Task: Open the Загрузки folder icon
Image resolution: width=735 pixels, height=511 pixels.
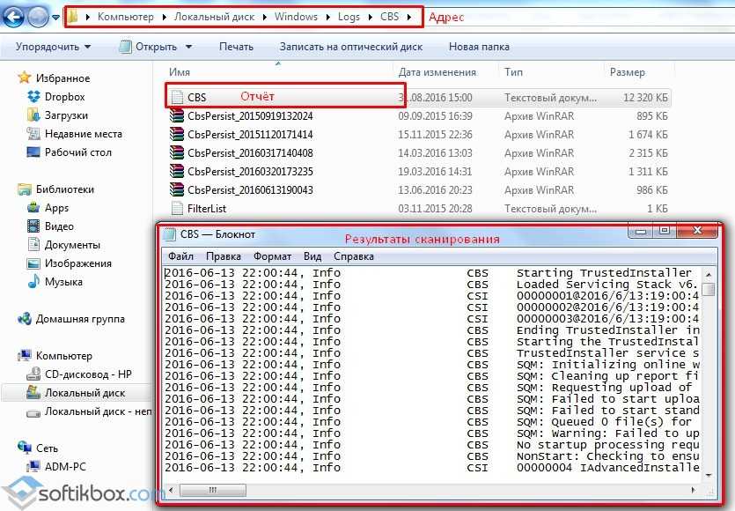Action: (x=33, y=115)
